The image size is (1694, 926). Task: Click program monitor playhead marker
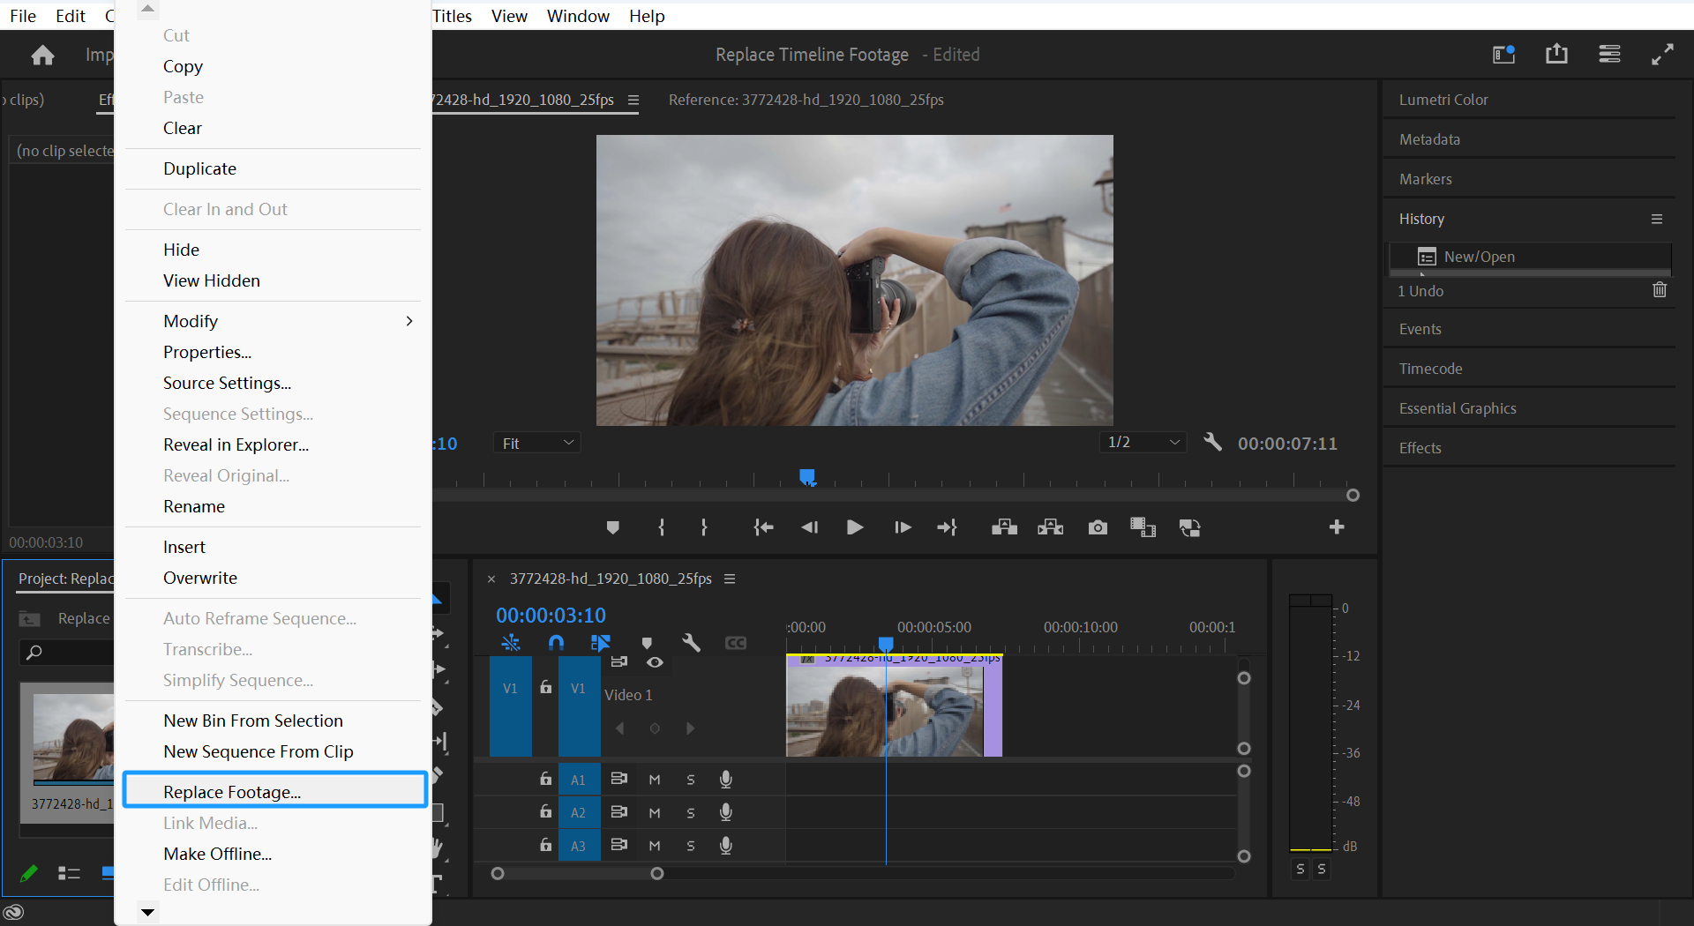tap(807, 476)
